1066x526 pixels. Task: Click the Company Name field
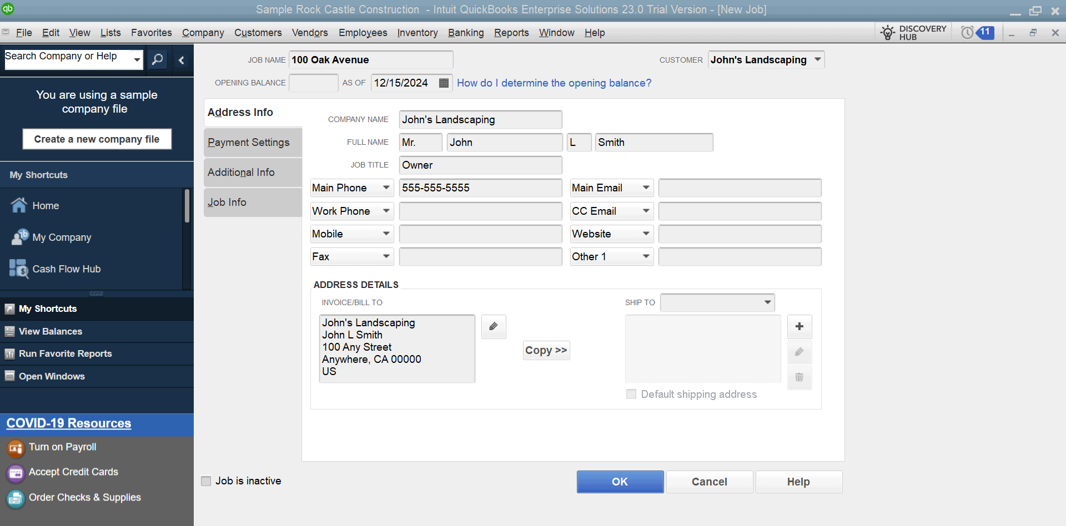[481, 120]
